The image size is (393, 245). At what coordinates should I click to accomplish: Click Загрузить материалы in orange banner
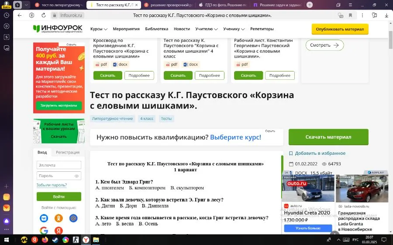tap(59, 105)
